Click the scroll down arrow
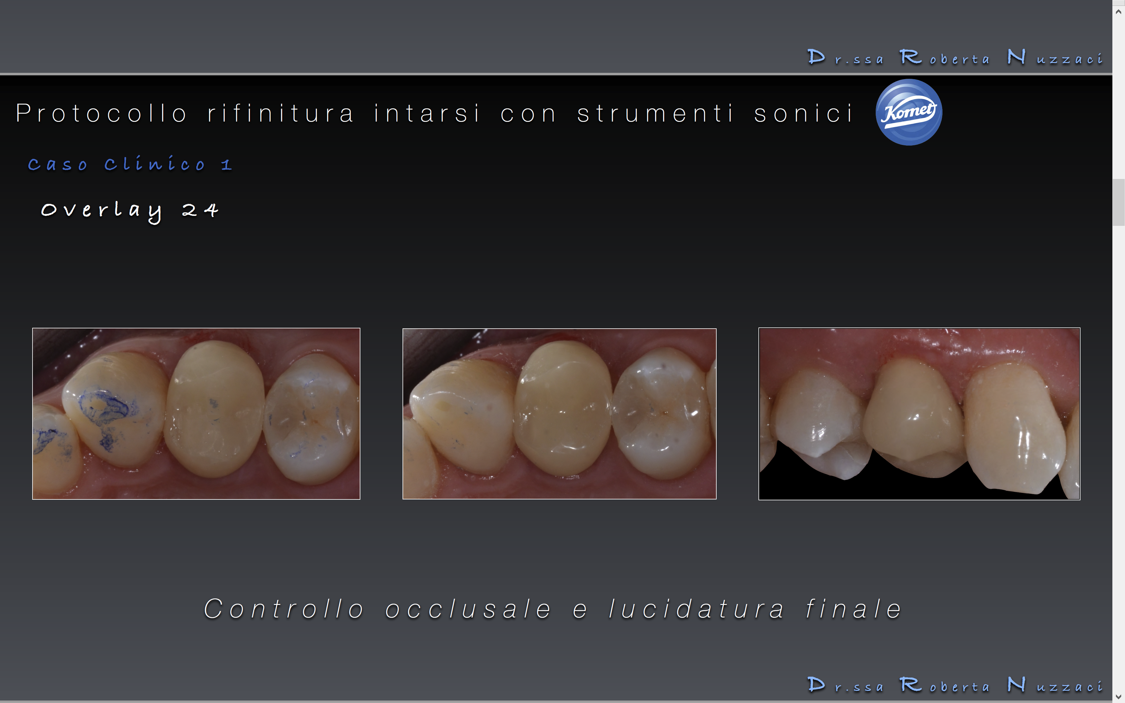The width and height of the screenshot is (1125, 703). click(x=1119, y=697)
